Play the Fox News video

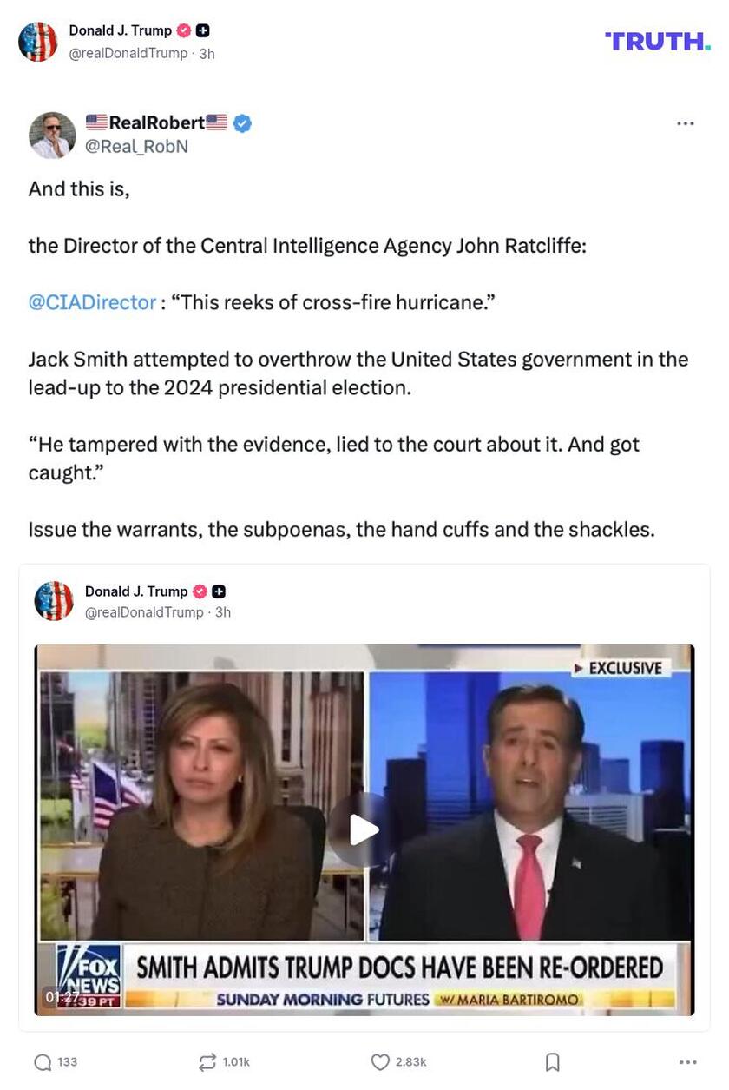tap(364, 830)
